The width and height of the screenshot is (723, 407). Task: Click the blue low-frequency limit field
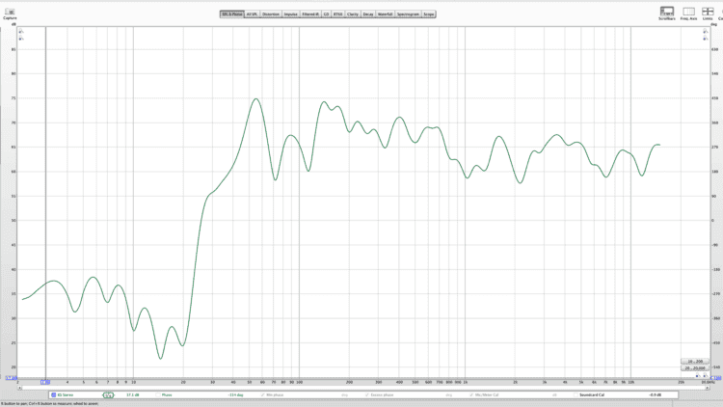pyautogui.click(x=11, y=378)
